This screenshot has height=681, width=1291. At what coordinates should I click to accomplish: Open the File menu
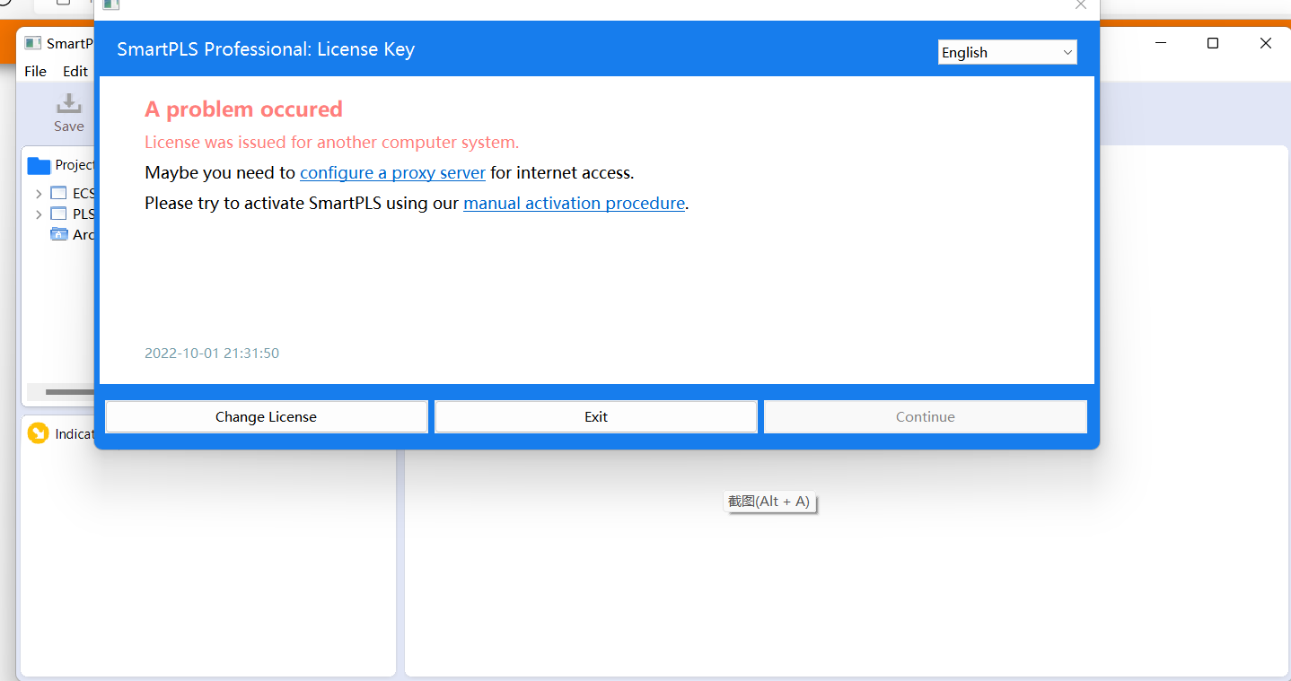coord(36,71)
